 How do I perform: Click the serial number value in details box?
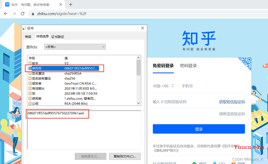(x=56, y=113)
